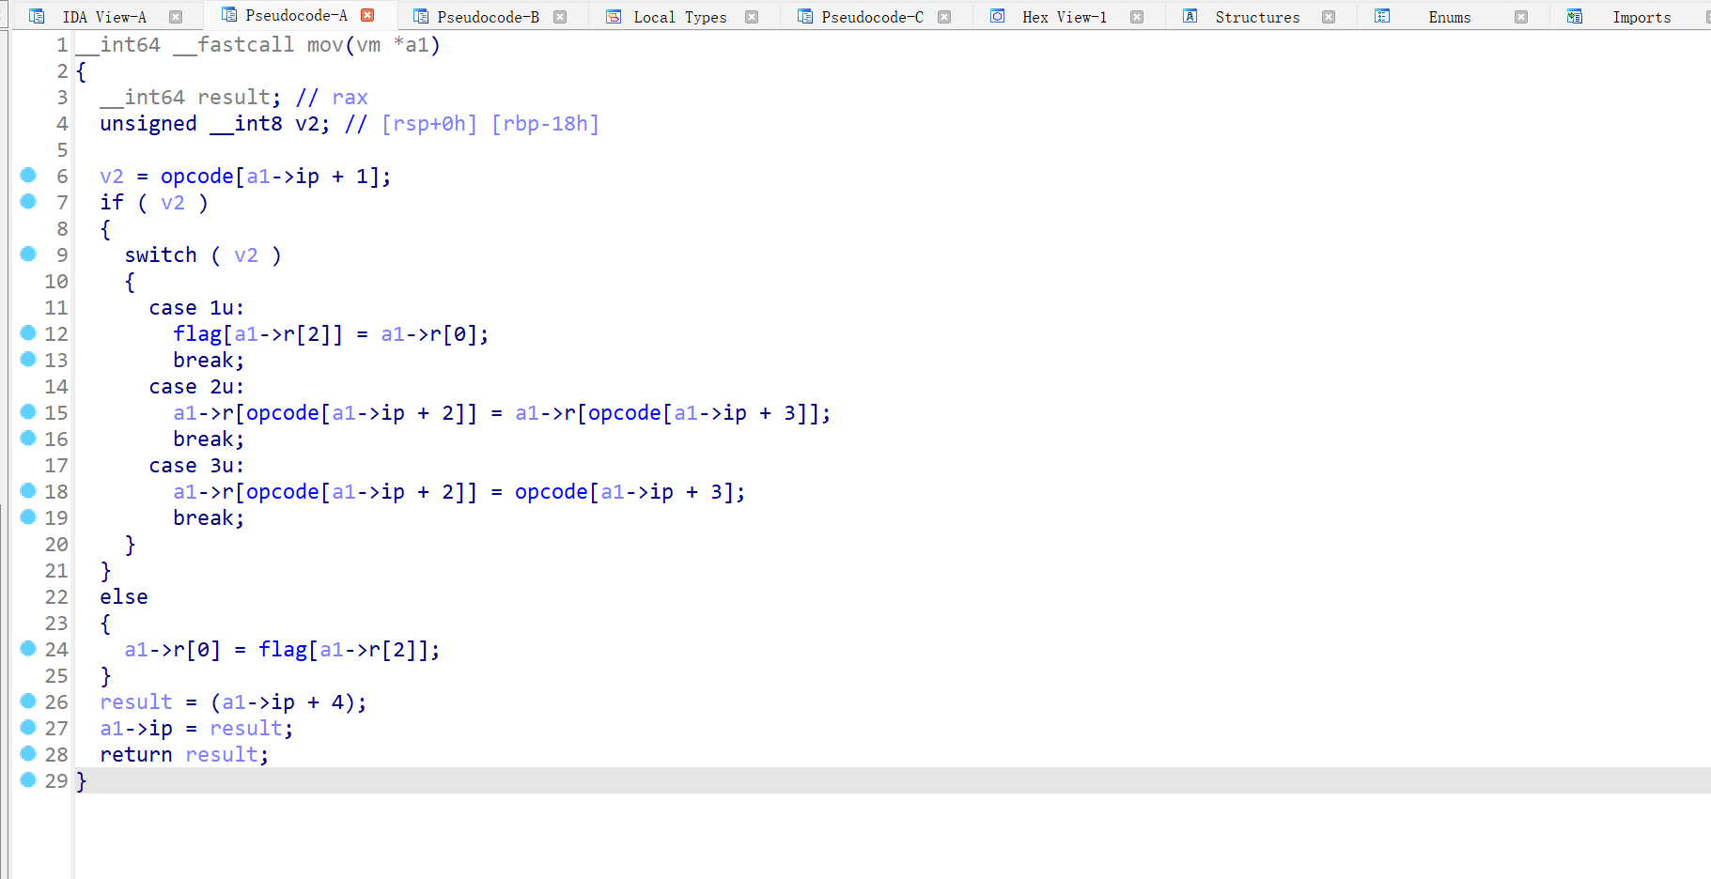Click the break statement on line 19
The height and width of the screenshot is (879, 1711).
[x=209, y=518]
